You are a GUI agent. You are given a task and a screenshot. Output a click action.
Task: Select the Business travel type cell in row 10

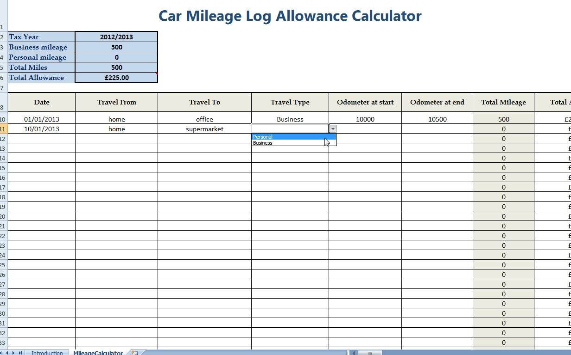[x=290, y=119]
